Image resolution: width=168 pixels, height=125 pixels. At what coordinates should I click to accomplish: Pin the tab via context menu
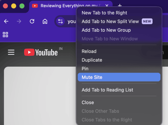(85, 69)
